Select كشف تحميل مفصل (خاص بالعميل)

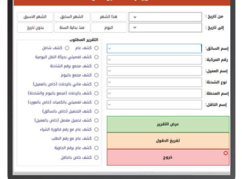tap(96, 120)
